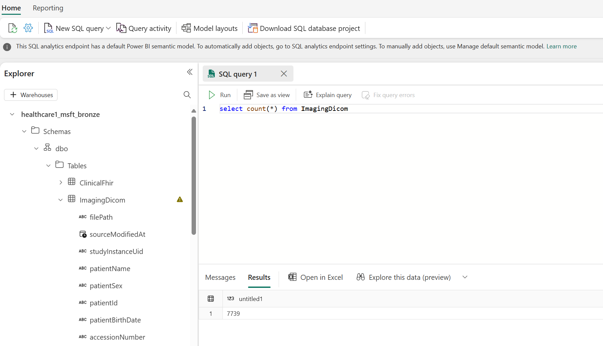
Task: Select the accessionNumber column
Action: [x=117, y=337]
